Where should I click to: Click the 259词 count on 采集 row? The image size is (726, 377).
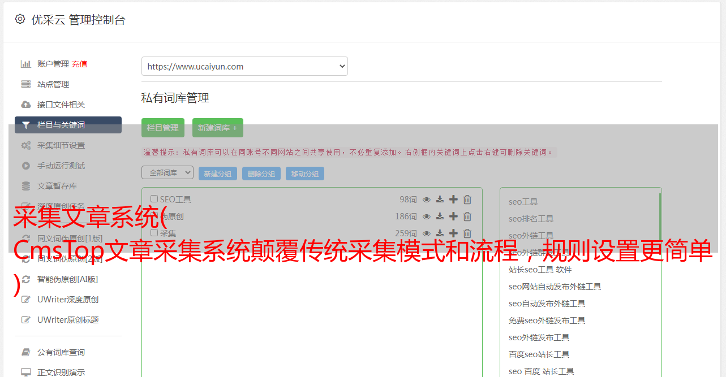[406, 233]
